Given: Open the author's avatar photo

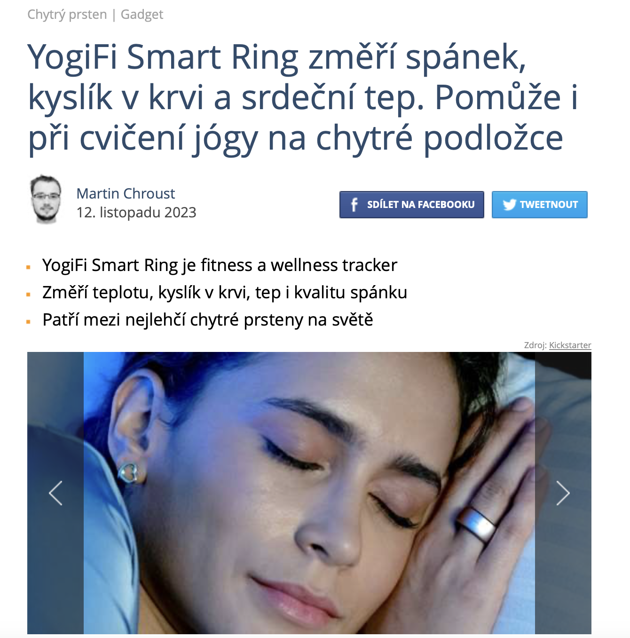Looking at the screenshot, I should (46, 199).
